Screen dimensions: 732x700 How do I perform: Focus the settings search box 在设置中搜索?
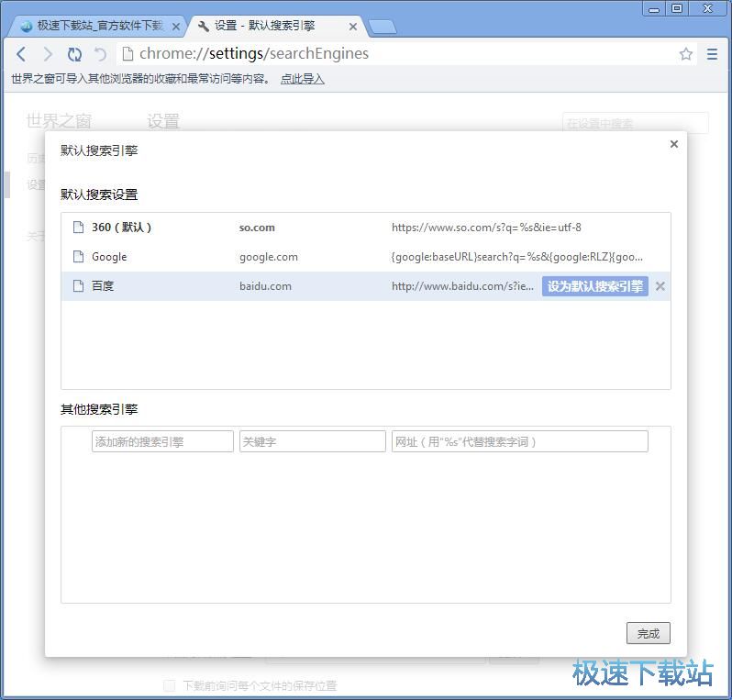pyautogui.click(x=636, y=123)
